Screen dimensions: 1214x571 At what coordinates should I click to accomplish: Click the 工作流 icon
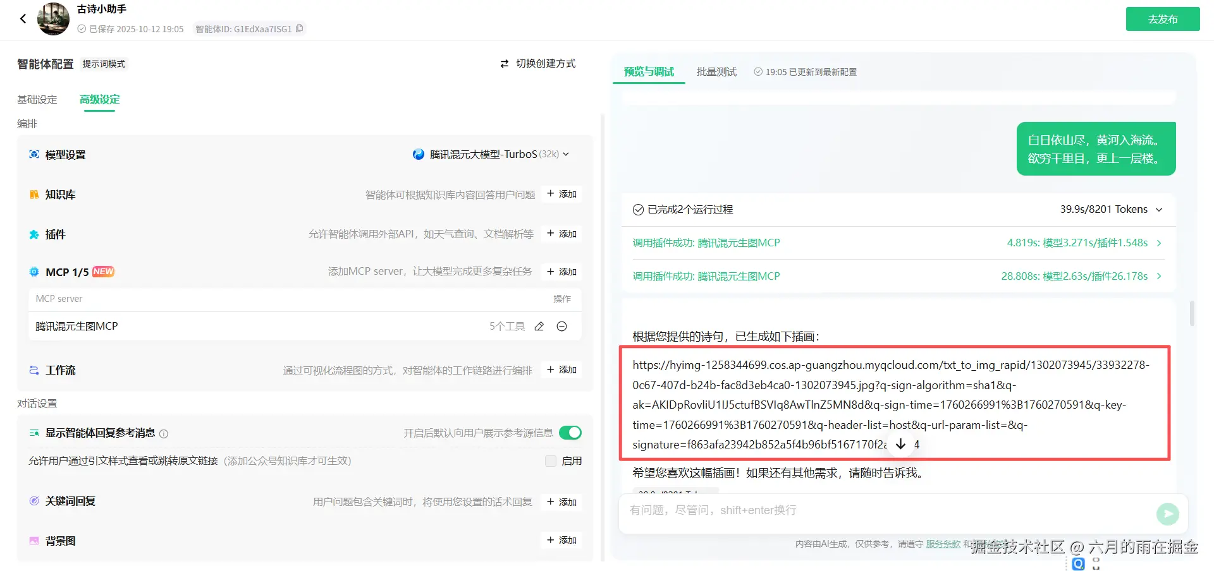pyautogui.click(x=34, y=370)
